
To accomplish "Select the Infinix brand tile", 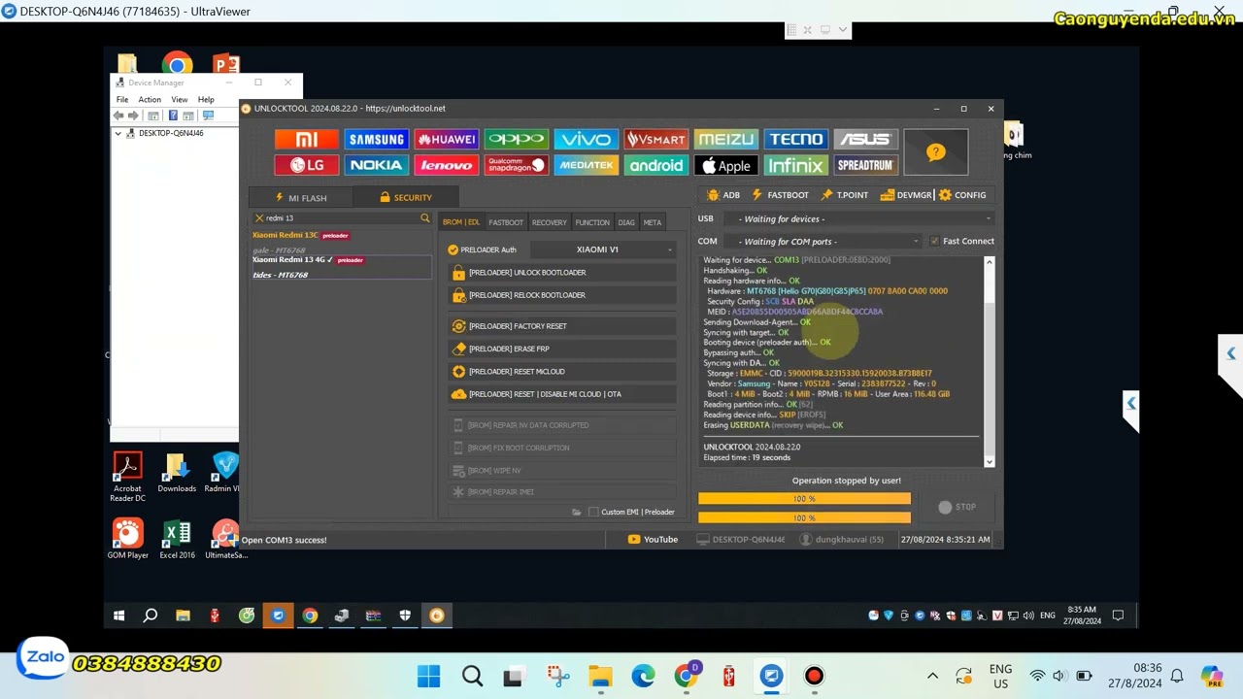I will click(795, 165).
